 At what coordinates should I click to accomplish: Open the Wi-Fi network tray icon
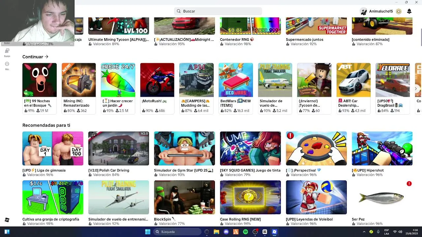(395, 232)
